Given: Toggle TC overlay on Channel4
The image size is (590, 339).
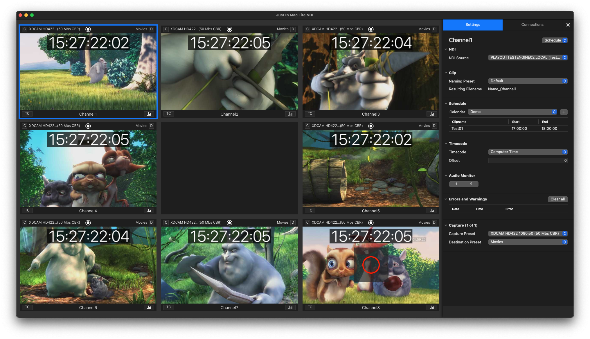Looking at the screenshot, I should coord(27,210).
